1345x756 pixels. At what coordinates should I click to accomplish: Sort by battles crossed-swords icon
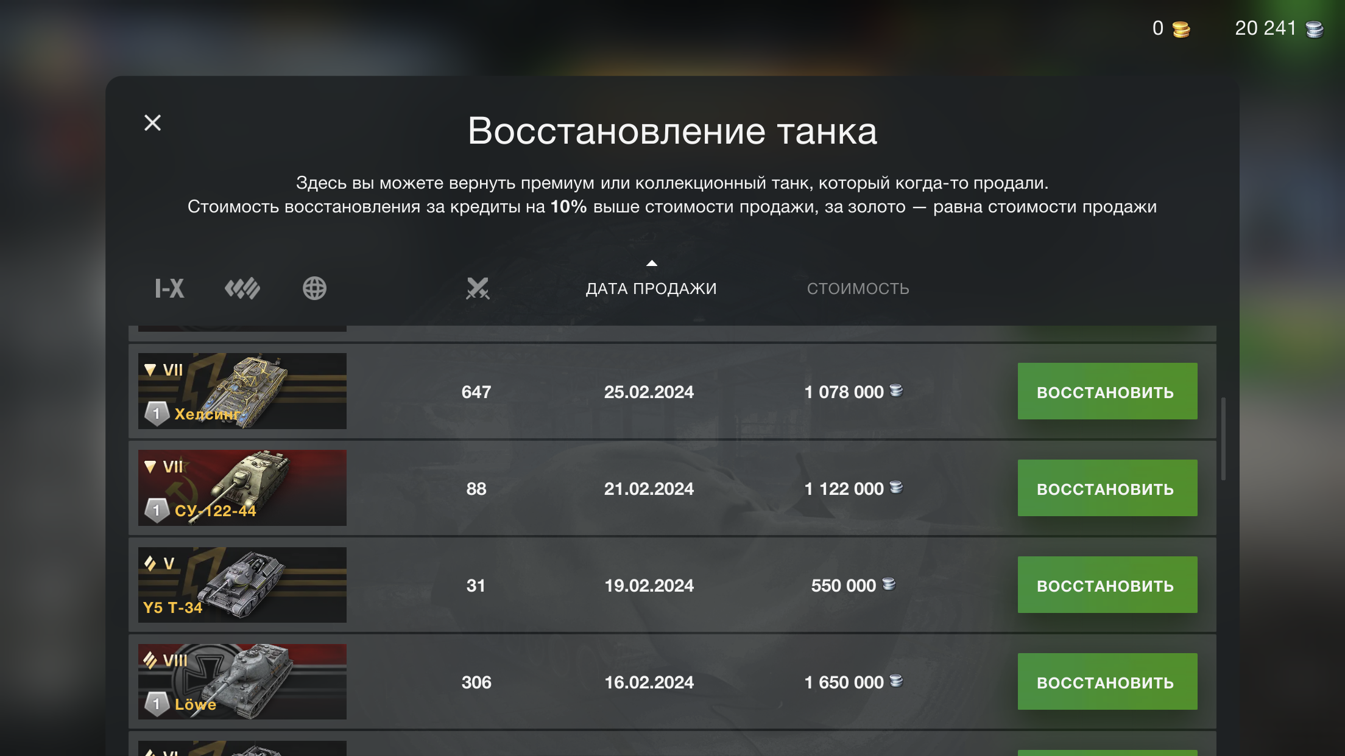pos(478,289)
